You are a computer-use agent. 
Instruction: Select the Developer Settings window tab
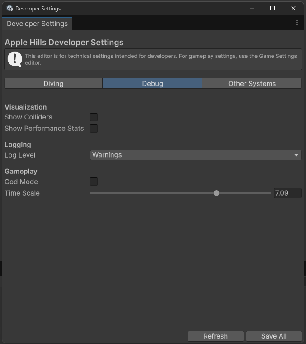[x=37, y=24]
